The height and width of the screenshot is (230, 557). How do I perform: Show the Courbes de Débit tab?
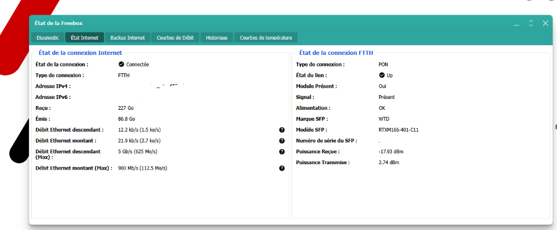(x=175, y=38)
